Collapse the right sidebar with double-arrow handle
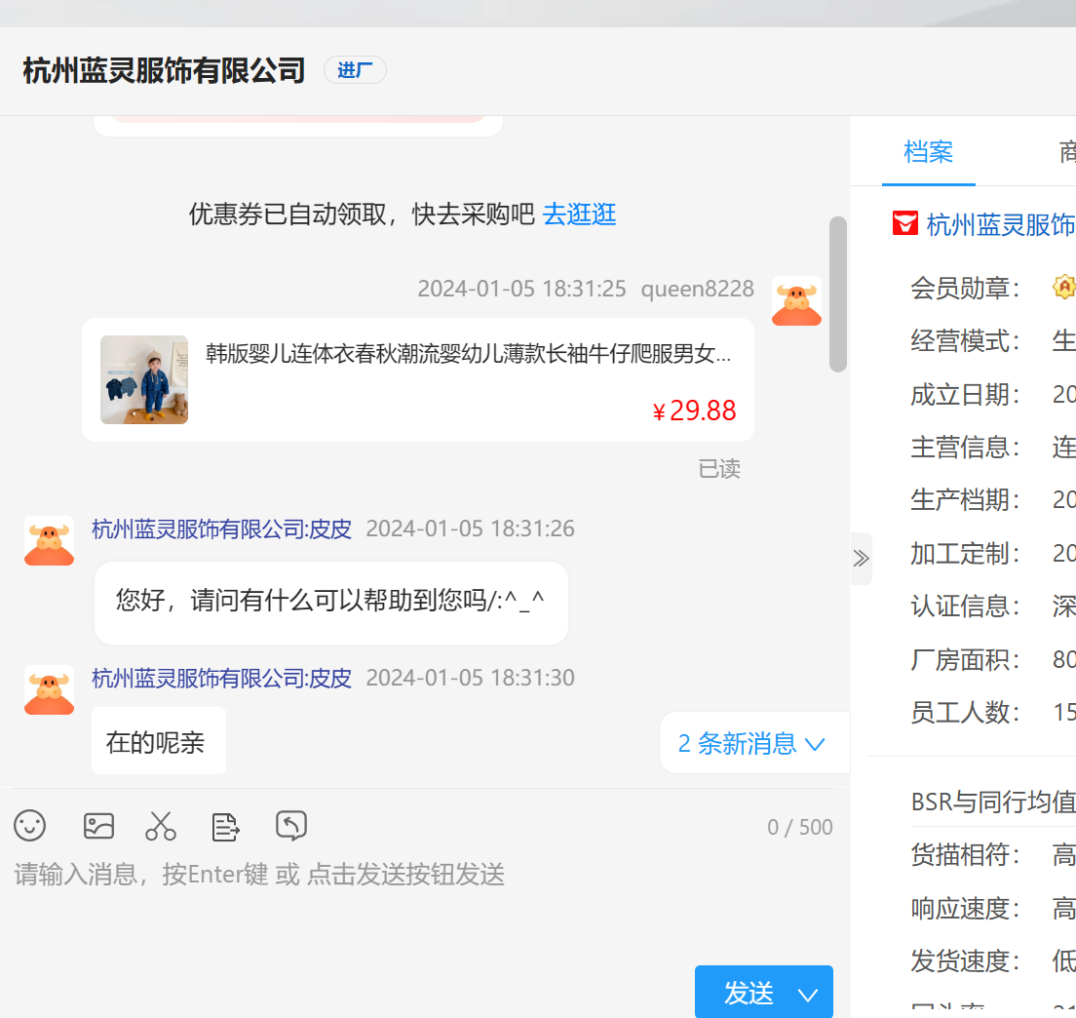This screenshot has height=1018, width=1076. pos(861,558)
